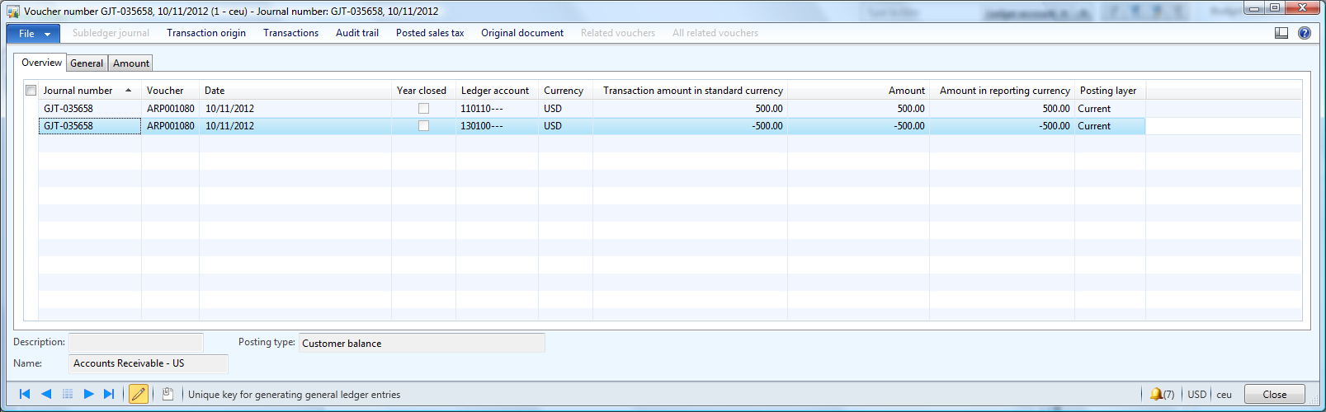1326x412 pixels.
Task: Sort by the Journal number column header
Action: point(78,91)
